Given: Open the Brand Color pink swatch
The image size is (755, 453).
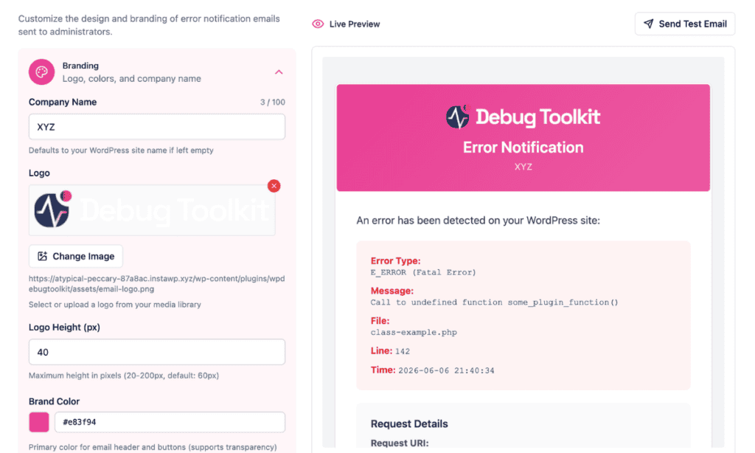Looking at the screenshot, I should 39,422.
